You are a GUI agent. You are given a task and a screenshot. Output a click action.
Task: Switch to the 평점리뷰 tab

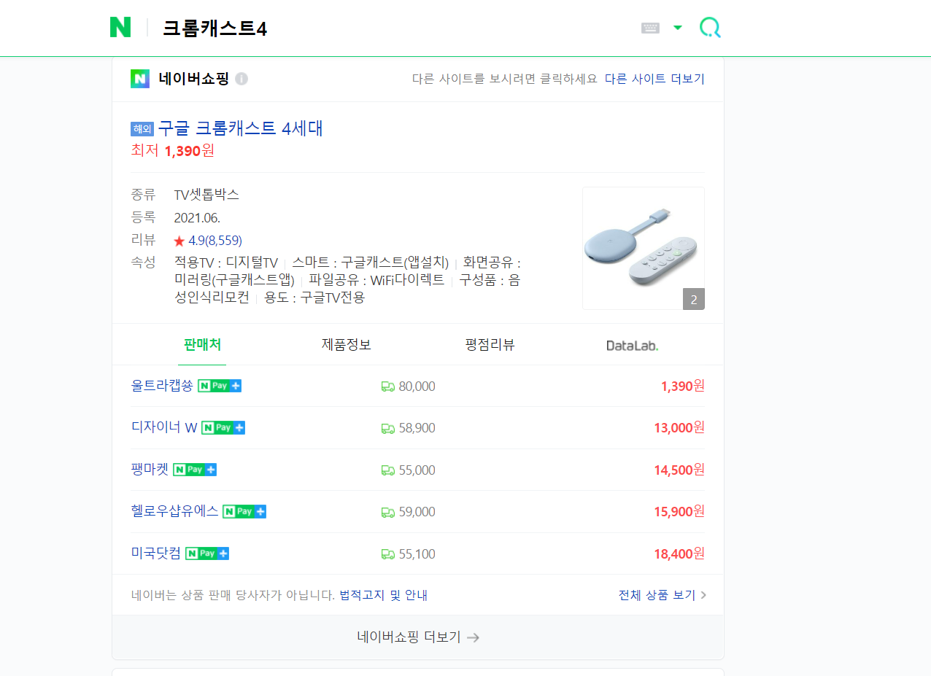coord(490,344)
